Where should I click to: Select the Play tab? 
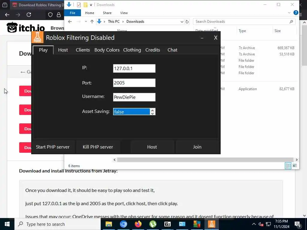pyautogui.click(x=43, y=50)
